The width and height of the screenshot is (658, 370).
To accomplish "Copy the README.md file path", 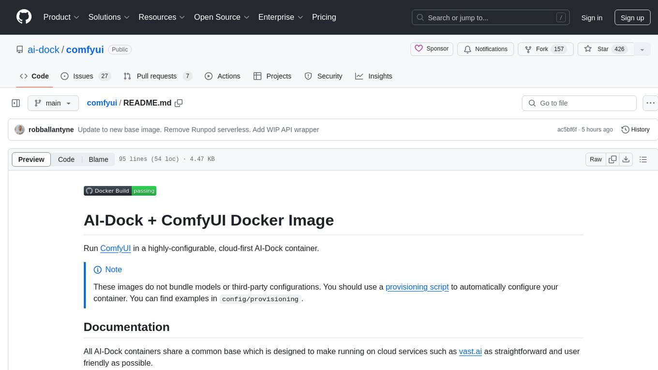I will point(179,103).
